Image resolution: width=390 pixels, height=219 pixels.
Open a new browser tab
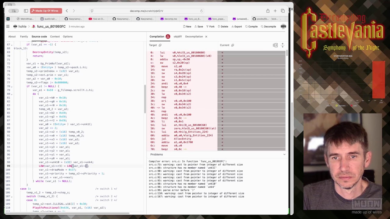coord(275,11)
